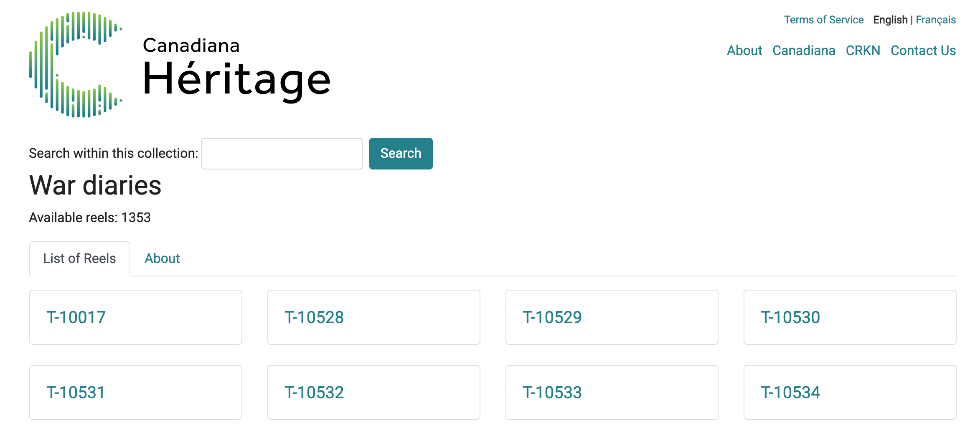The height and width of the screenshot is (435, 970).
Task: Select the List of Reels tab
Action: (x=80, y=258)
